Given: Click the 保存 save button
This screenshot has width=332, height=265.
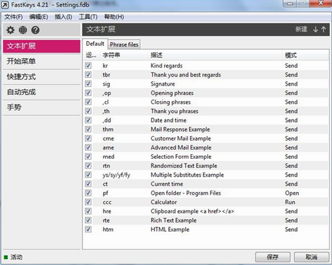Looking at the screenshot, I should (273, 257).
